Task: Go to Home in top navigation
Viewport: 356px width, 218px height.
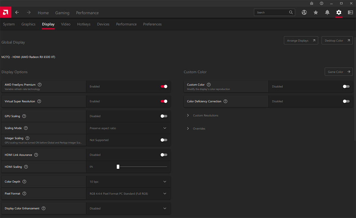Action: pyautogui.click(x=43, y=13)
